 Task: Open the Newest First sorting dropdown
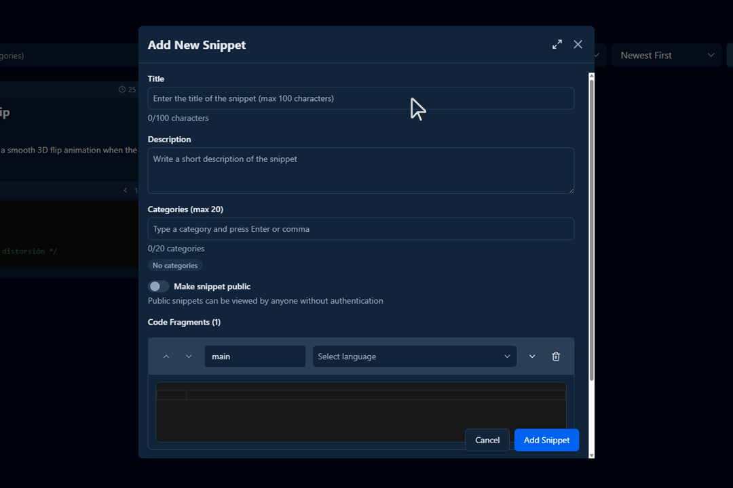pyautogui.click(x=666, y=55)
